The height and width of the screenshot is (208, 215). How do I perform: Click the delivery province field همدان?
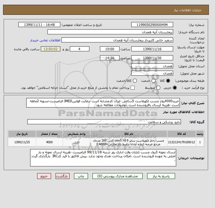tap(152, 66)
